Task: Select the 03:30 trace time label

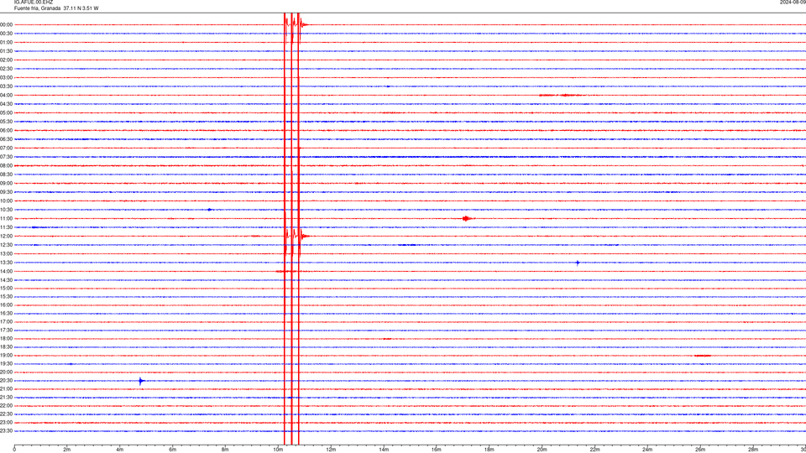Action: tap(7, 86)
